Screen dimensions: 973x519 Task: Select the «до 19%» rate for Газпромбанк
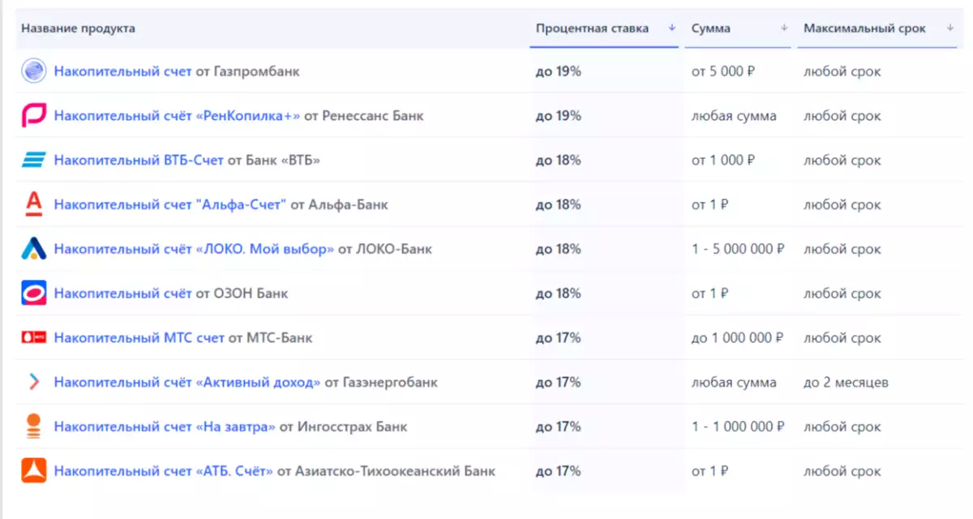click(559, 71)
